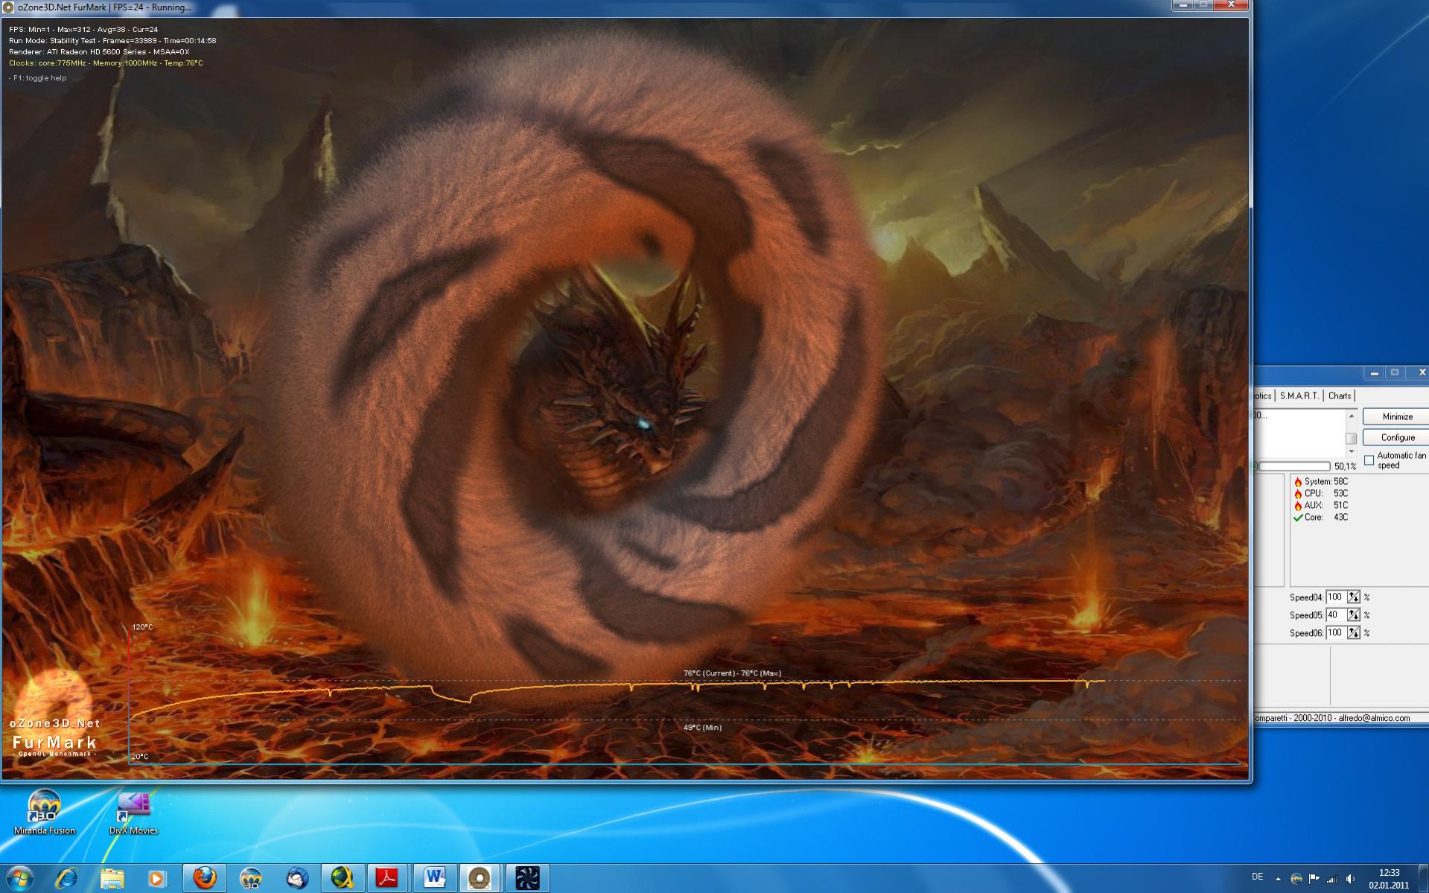This screenshot has height=893, width=1429.
Task: Select the AUX: 51C temperature row
Action: coord(1322,505)
